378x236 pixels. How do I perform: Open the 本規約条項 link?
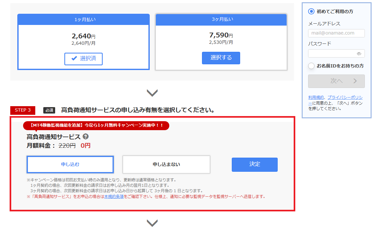tap(114, 197)
